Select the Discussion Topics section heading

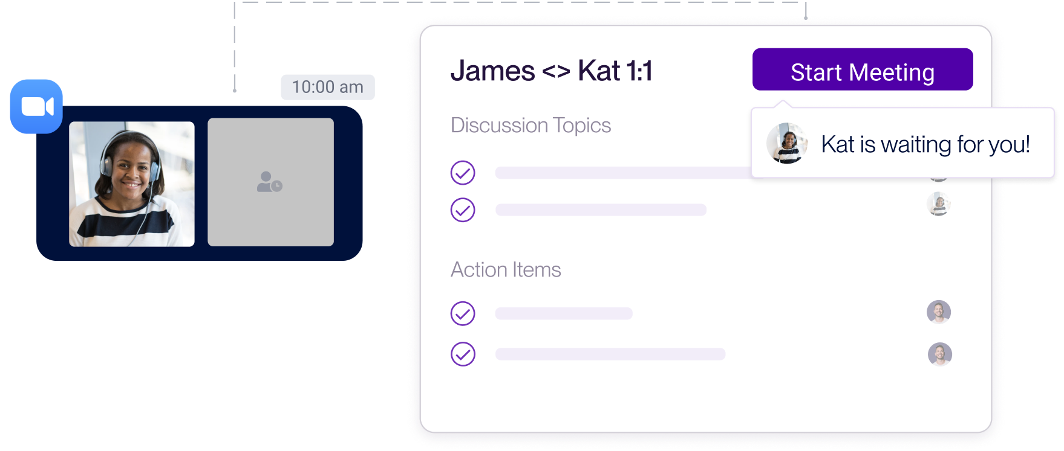(x=531, y=125)
